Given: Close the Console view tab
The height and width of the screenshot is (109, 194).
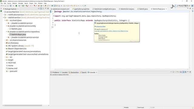Looking at the screenshot, I should 96,72.
